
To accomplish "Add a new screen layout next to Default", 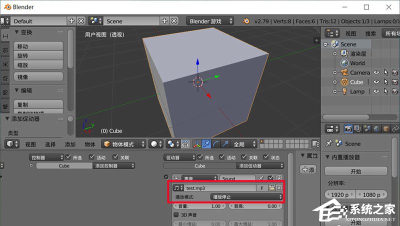I will coord(72,21).
